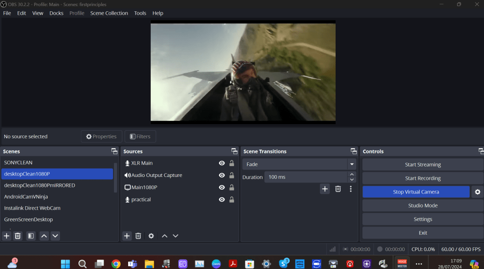This screenshot has height=269, width=484.
Task: Open the Docks menu
Action: [57, 13]
